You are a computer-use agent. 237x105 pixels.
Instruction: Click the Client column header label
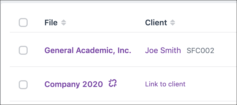[x=156, y=23]
